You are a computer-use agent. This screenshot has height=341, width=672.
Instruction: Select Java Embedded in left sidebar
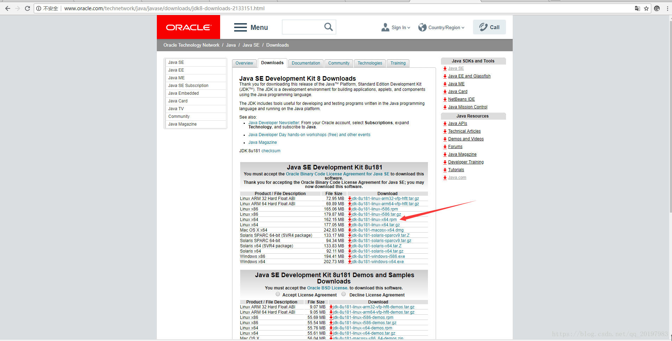pos(196,93)
